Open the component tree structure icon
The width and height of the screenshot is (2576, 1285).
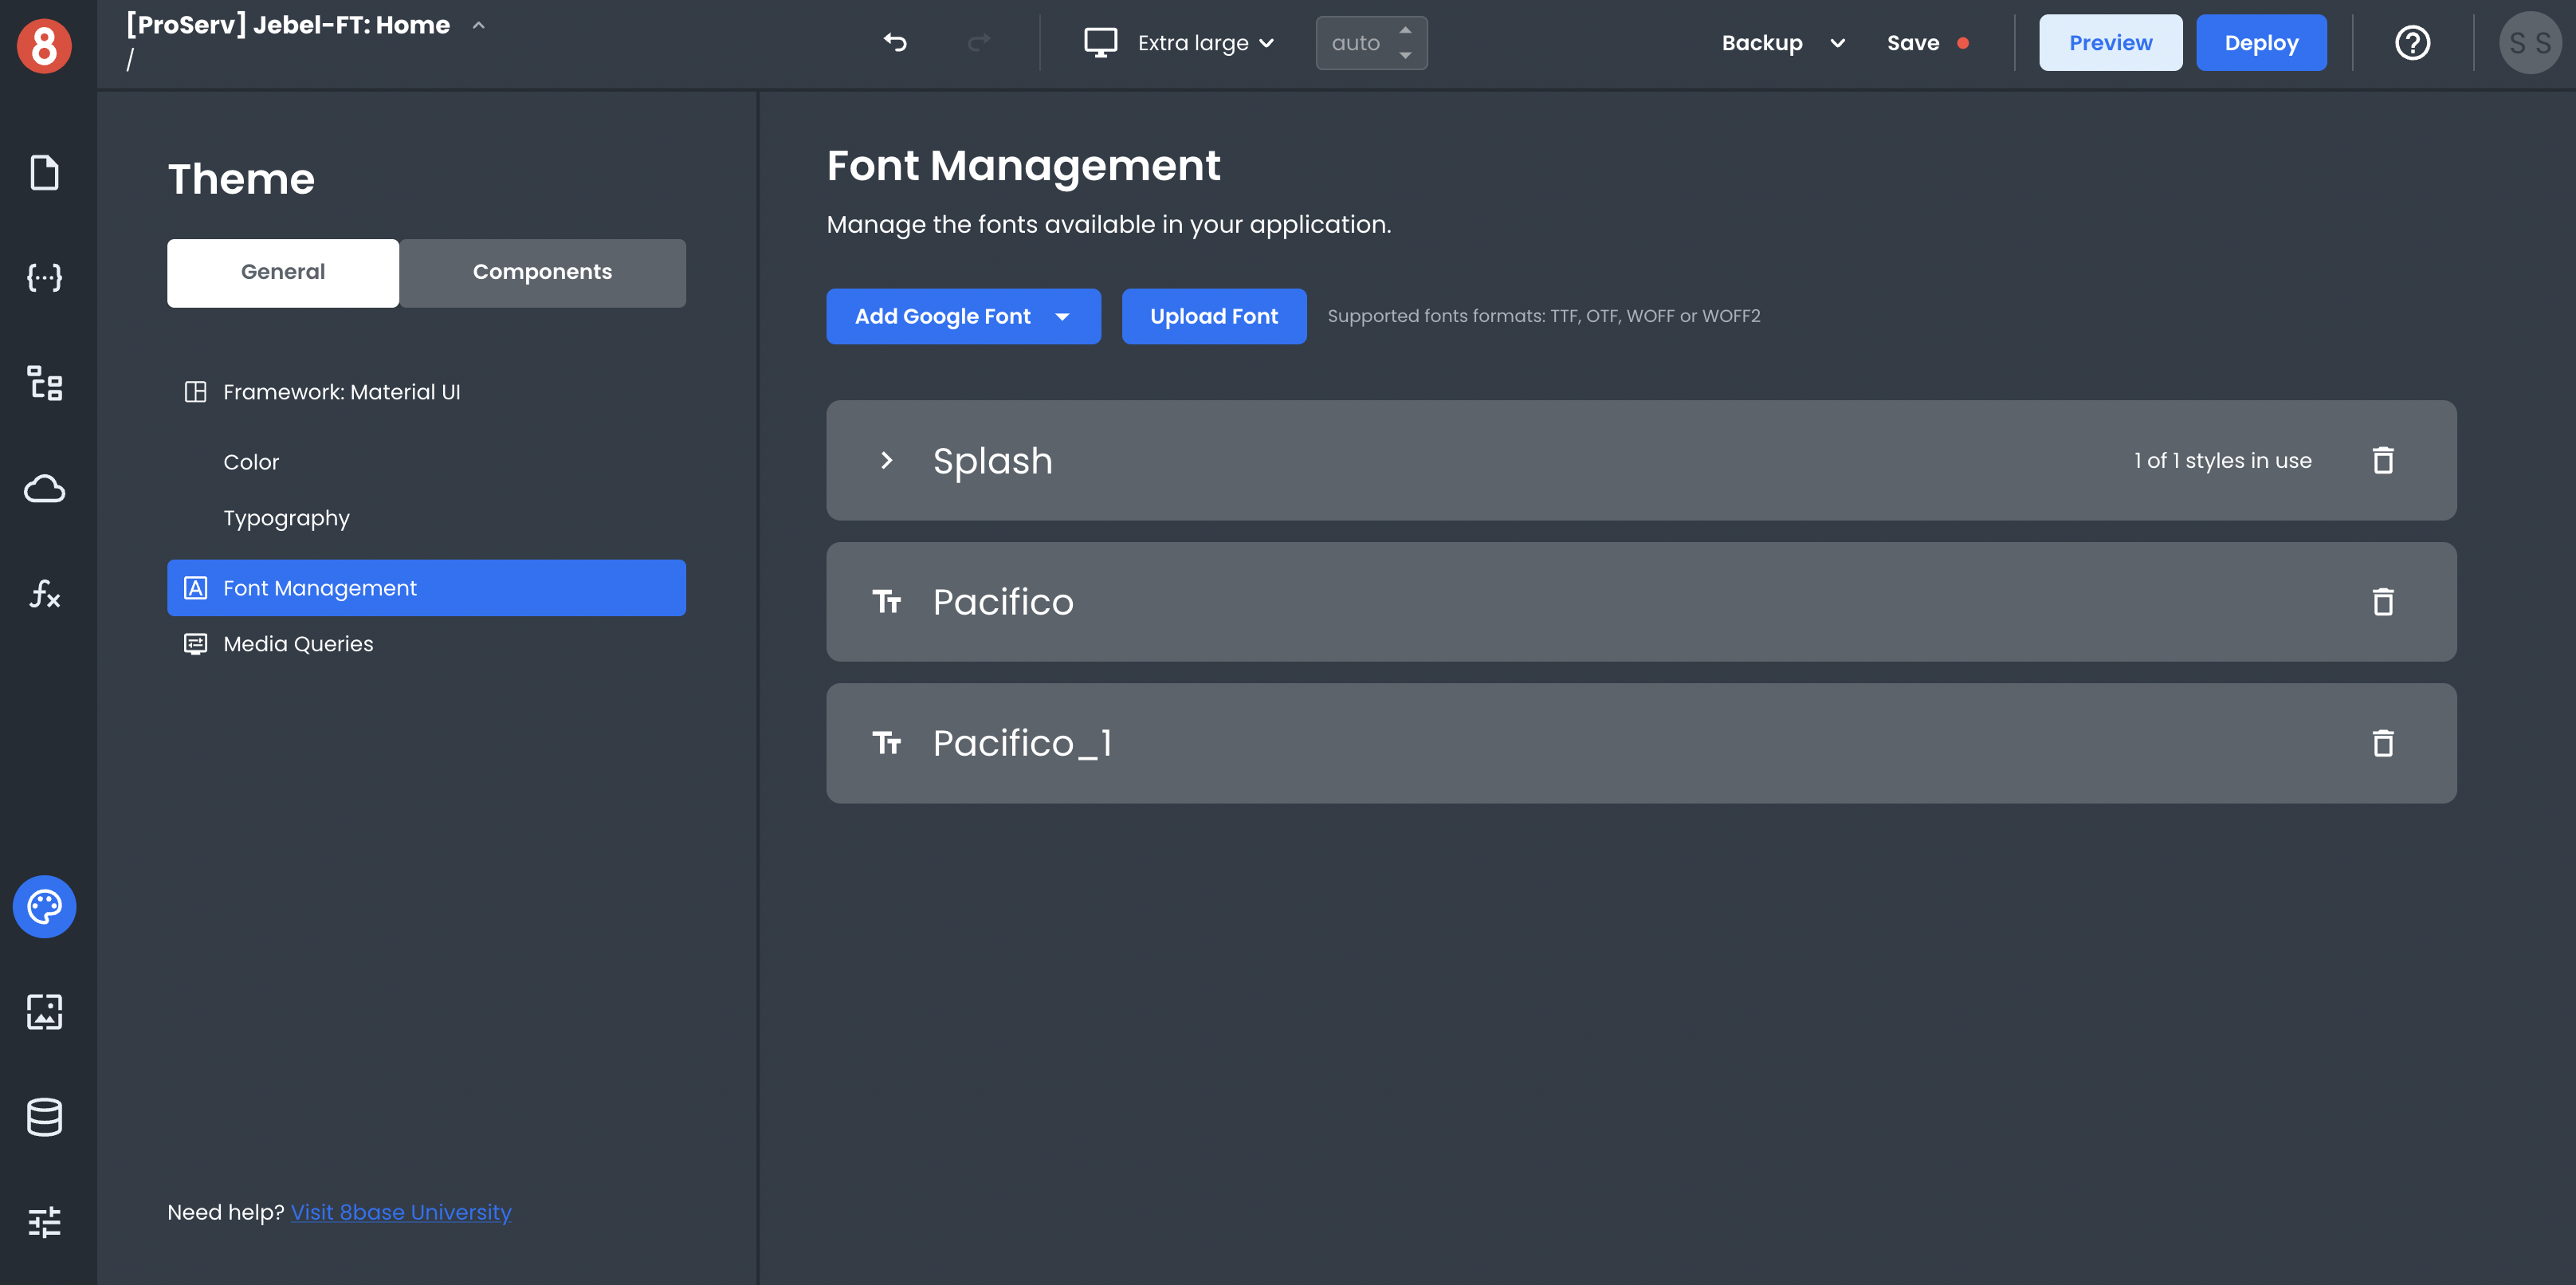44,383
